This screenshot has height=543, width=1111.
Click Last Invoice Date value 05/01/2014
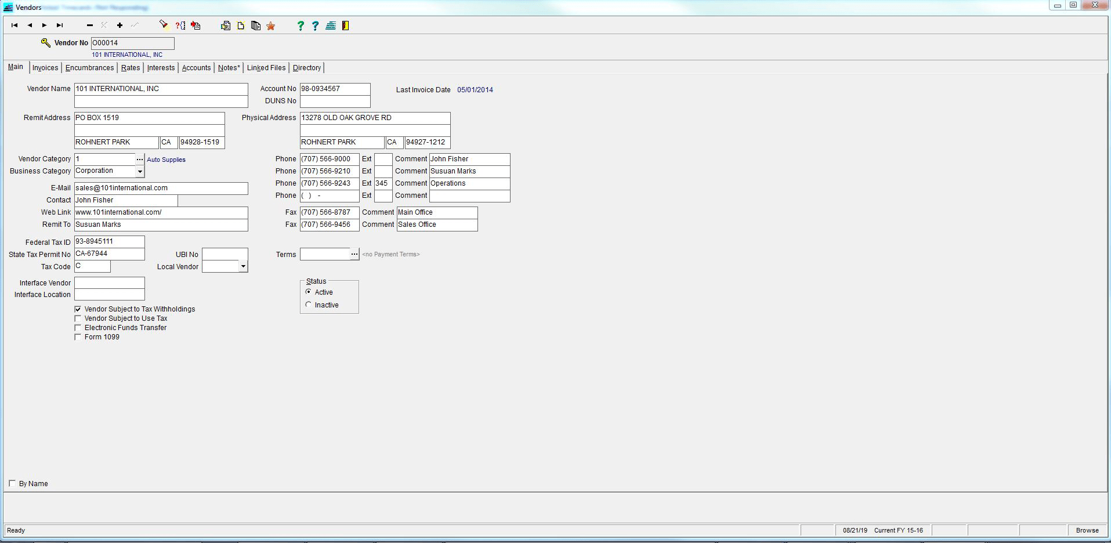tap(475, 90)
